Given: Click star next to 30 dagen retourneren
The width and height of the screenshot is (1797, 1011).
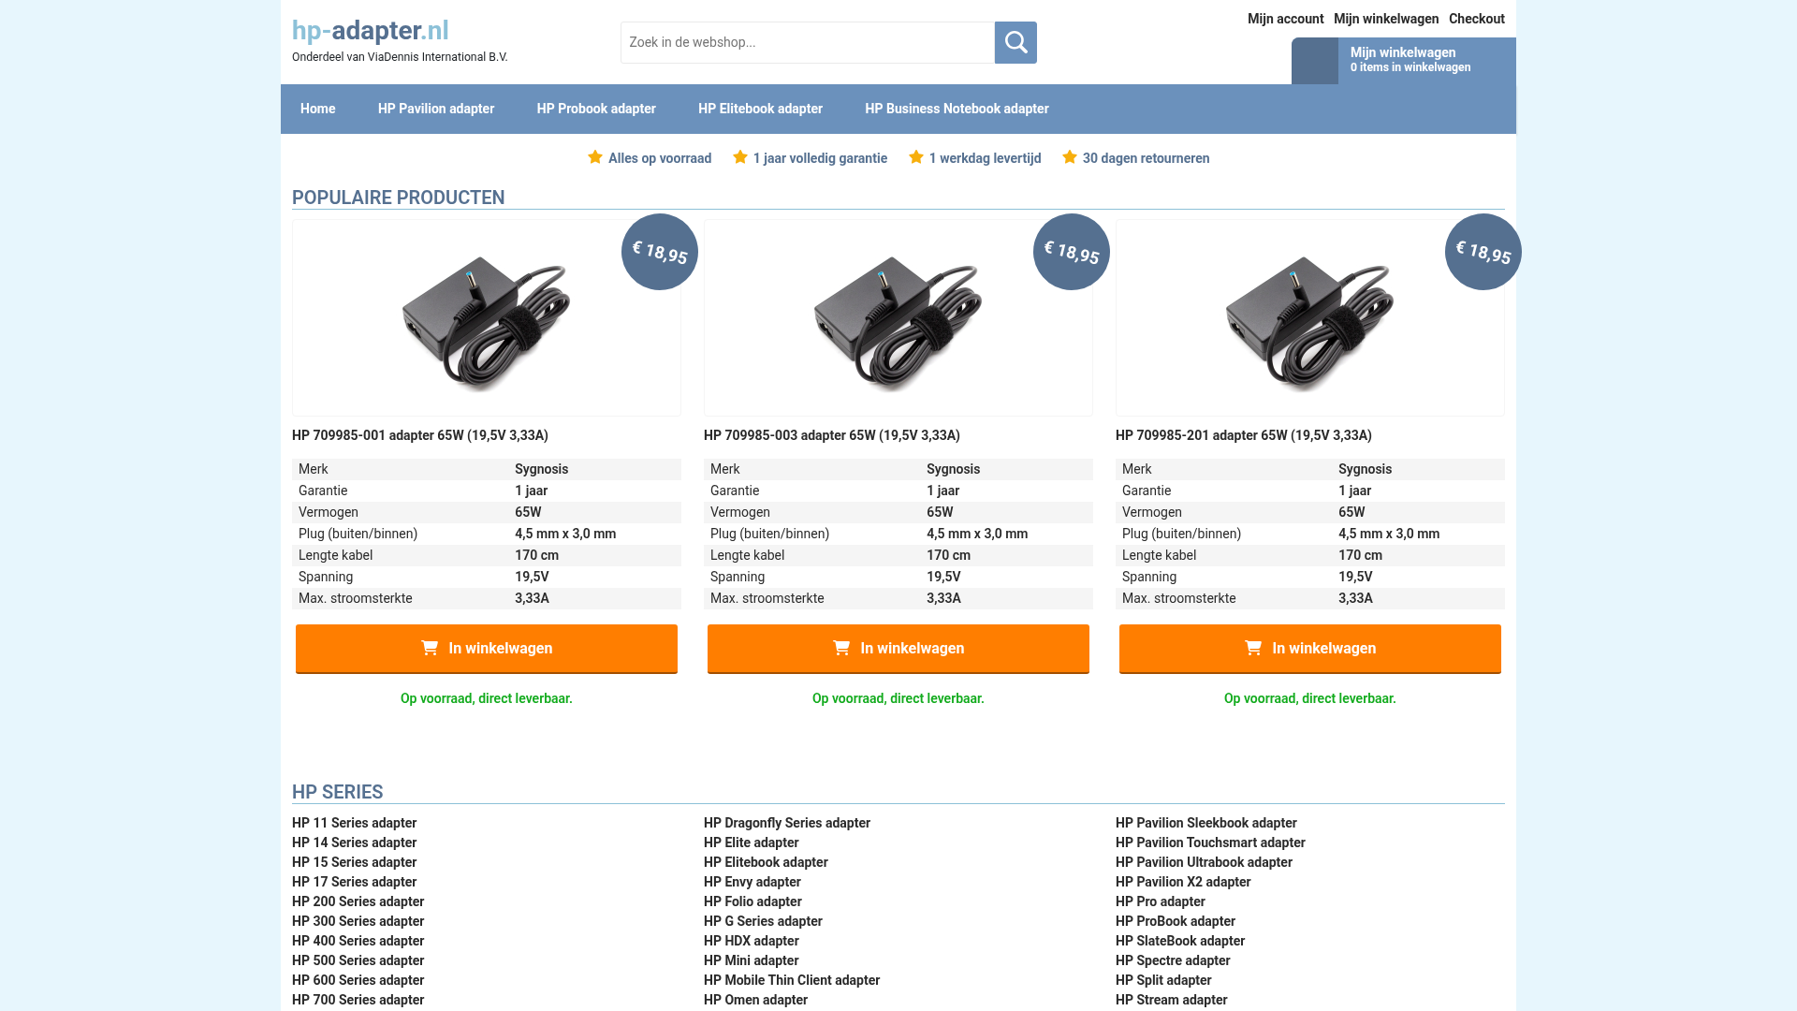Looking at the screenshot, I should 1070,157.
